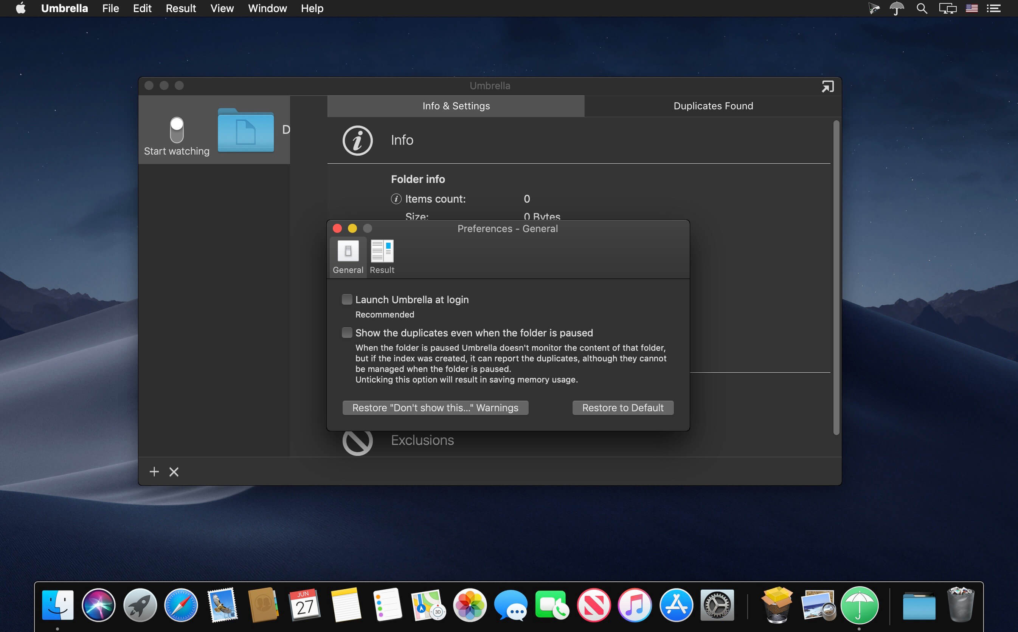Click the plus icon to add folder
This screenshot has height=632, width=1018.
coord(154,471)
